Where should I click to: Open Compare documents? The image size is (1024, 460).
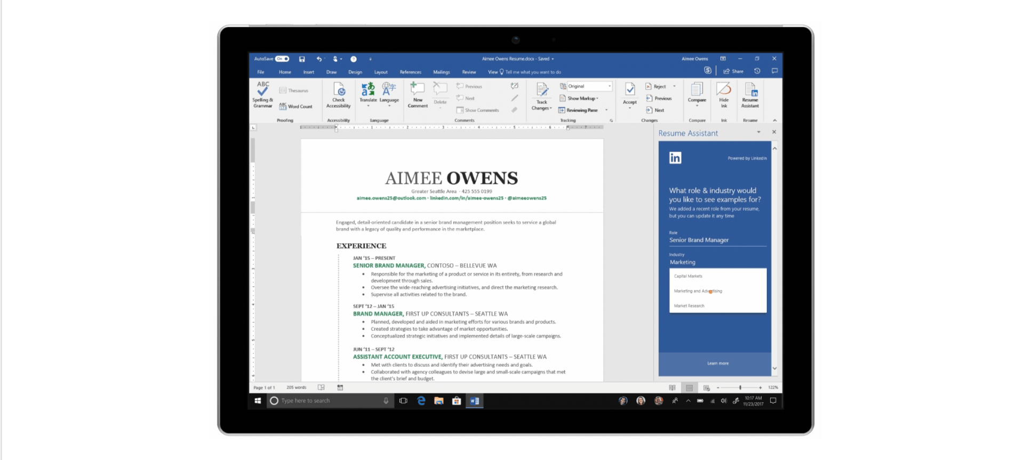click(697, 94)
